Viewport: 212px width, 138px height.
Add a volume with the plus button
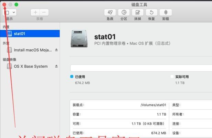[x=35, y=12]
